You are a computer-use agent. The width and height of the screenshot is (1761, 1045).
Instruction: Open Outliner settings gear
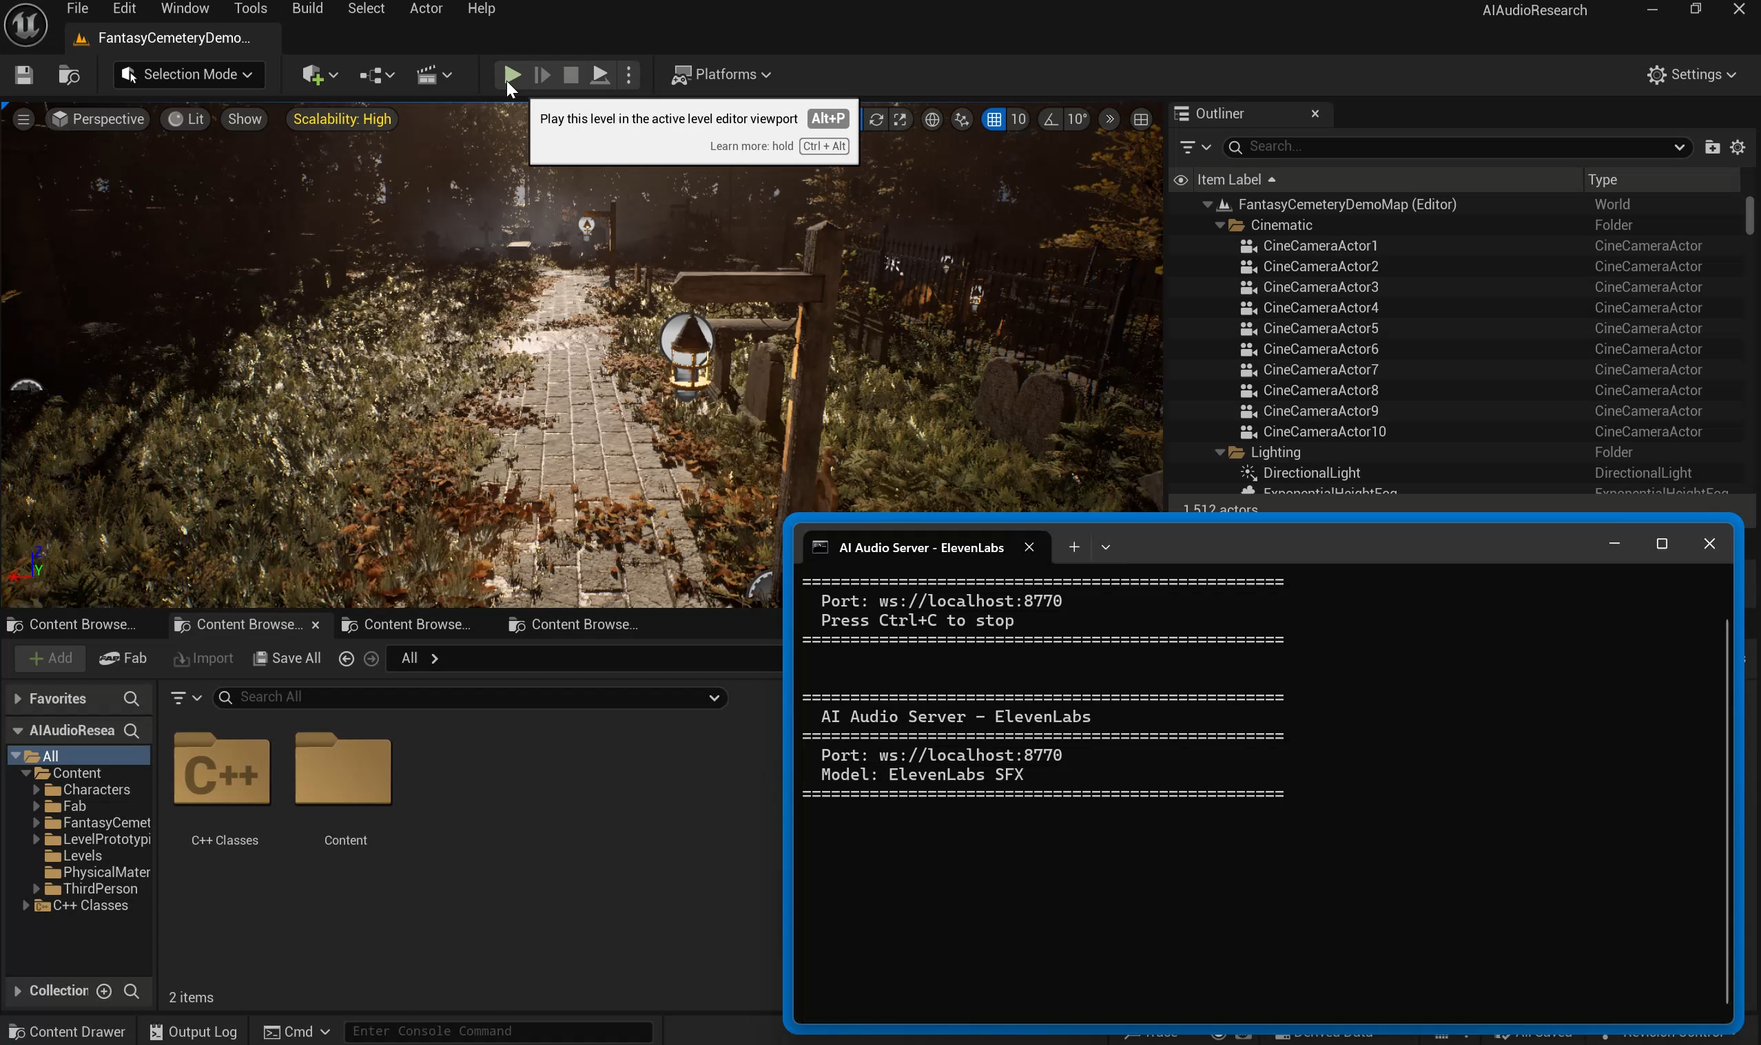pos(1738,147)
